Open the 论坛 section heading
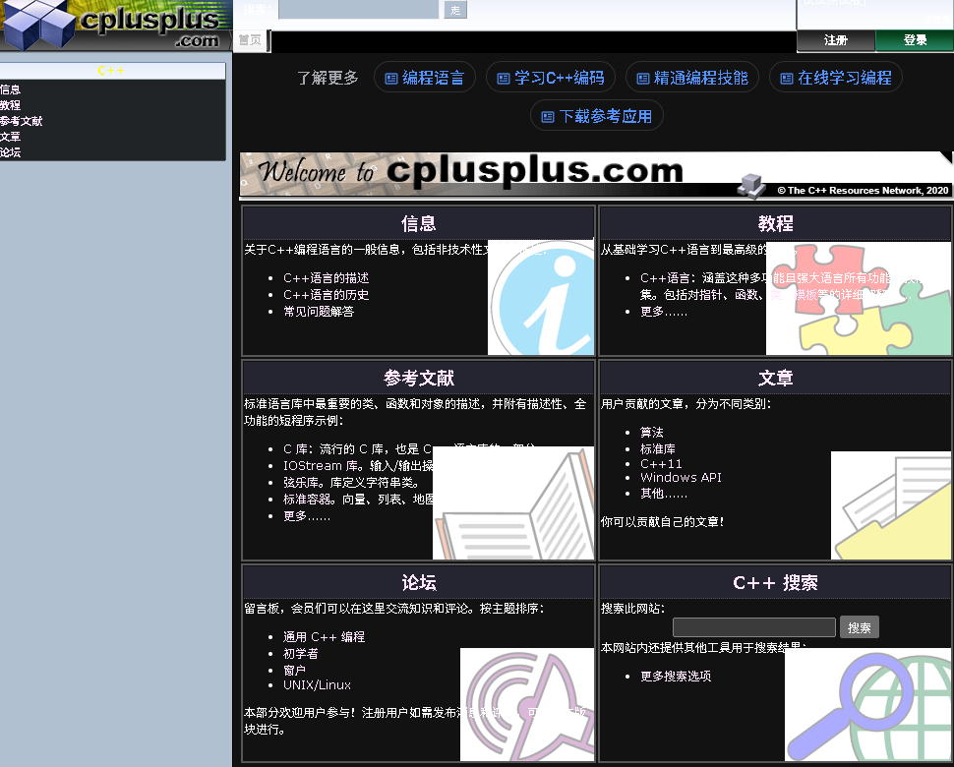 click(x=419, y=583)
